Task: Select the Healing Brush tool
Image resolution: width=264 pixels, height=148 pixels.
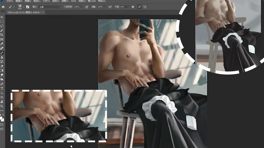Action: pos(2,48)
